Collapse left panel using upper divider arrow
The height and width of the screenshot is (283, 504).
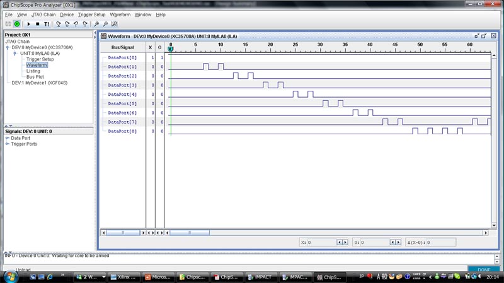95,33
